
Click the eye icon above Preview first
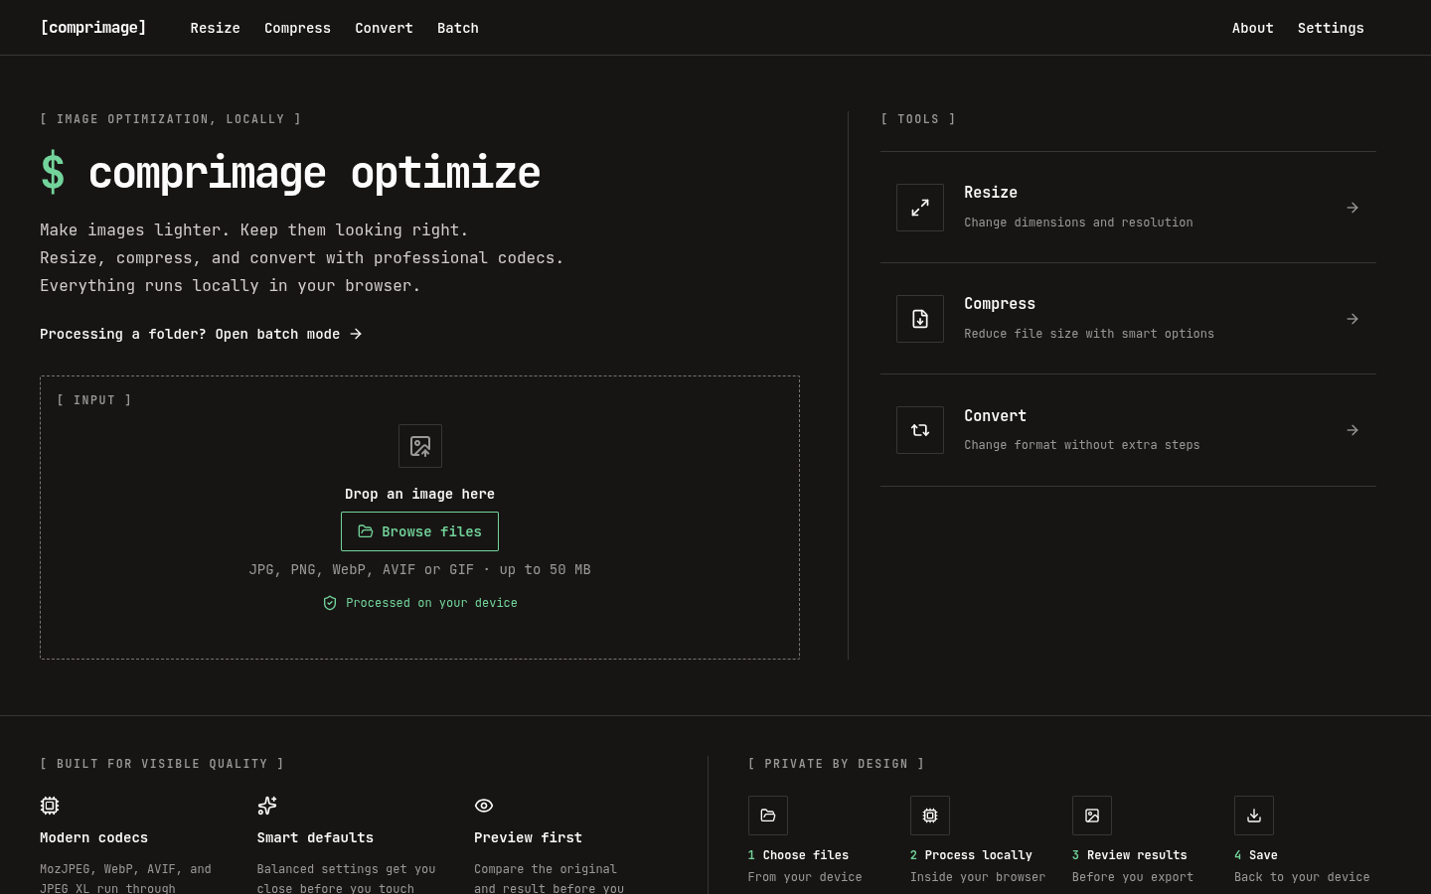point(484,806)
